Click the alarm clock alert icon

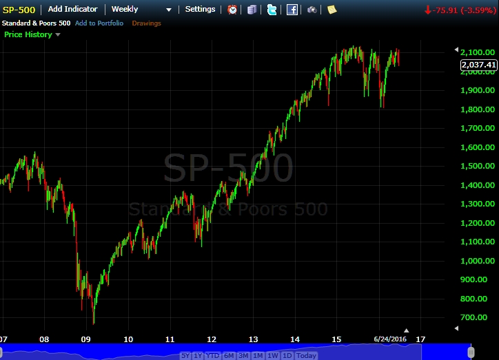click(232, 10)
